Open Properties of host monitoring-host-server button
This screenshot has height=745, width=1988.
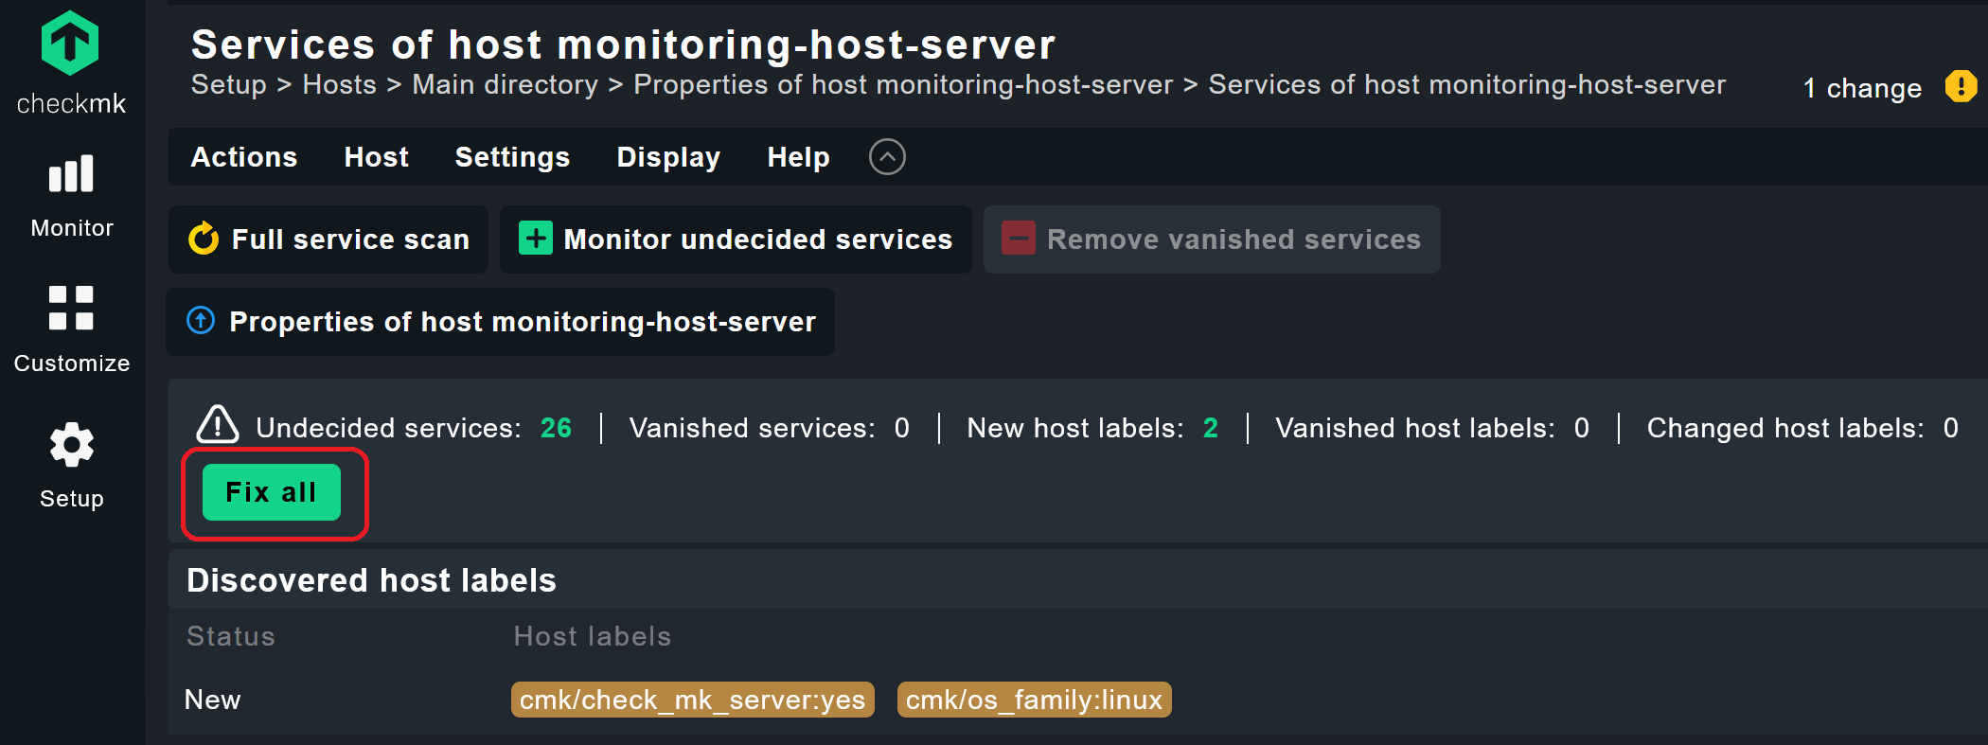click(501, 322)
